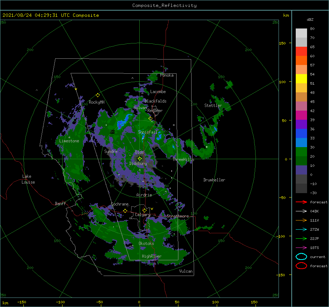The height and width of the screenshot is (307, 329).
Task: Click the Sundre label
Action: click(111, 151)
